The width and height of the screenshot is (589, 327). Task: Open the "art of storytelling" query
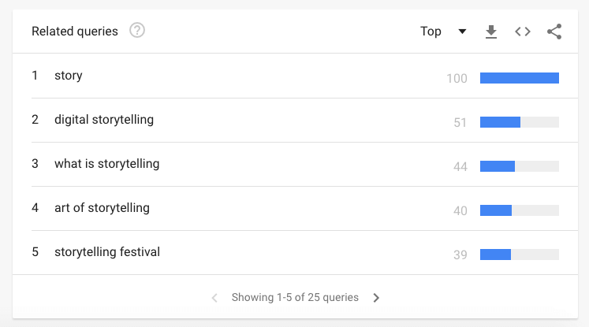(x=102, y=208)
